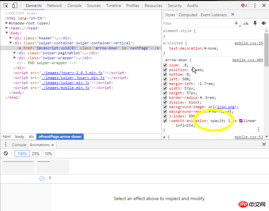Open the icon.png url link
The height and width of the screenshot is (211, 269).
click(x=226, y=107)
